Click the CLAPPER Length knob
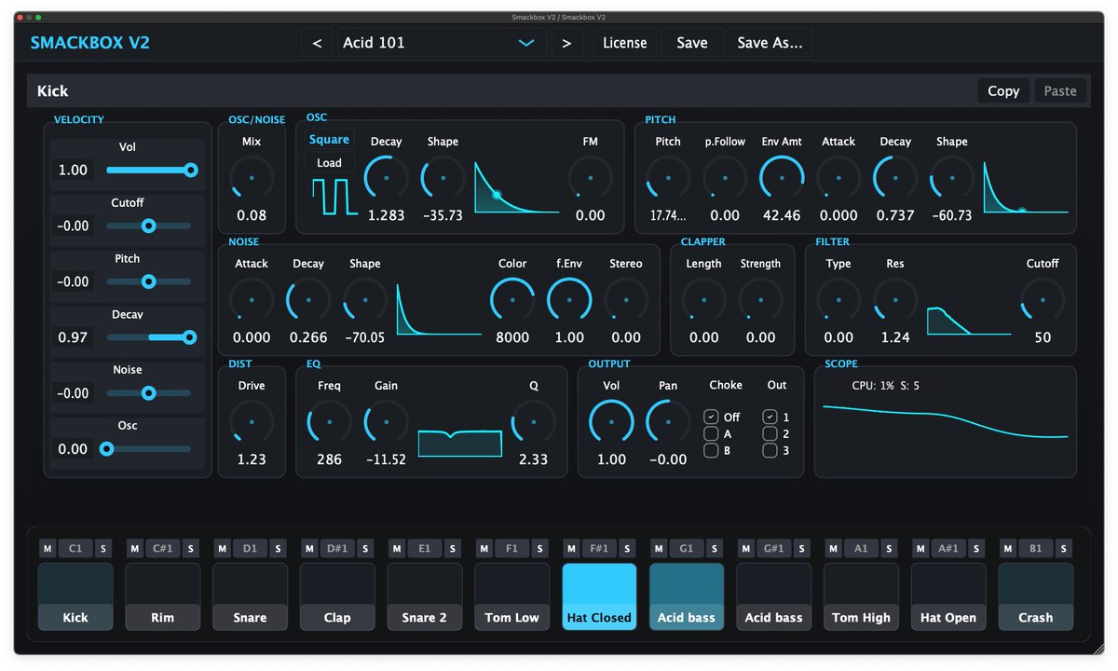The height and width of the screenshot is (671, 1118). pos(703,299)
